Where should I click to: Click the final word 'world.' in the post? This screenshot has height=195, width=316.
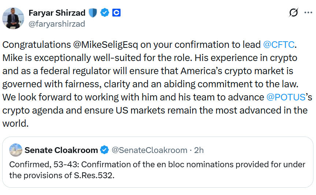click(x=15, y=123)
